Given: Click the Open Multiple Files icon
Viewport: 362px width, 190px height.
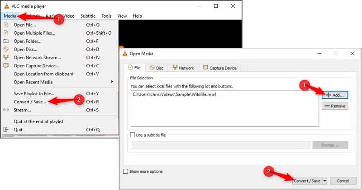Looking at the screenshot, I should tap(6, 33).
